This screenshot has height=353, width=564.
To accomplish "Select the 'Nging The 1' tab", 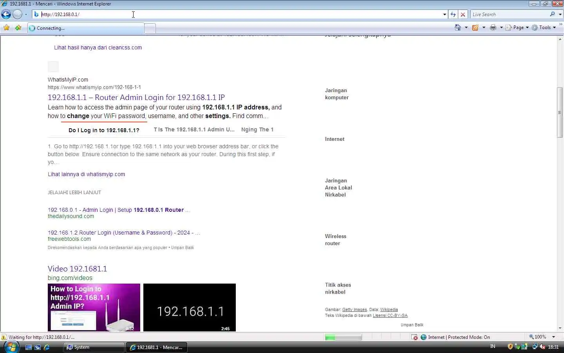I will click(257, 129).
